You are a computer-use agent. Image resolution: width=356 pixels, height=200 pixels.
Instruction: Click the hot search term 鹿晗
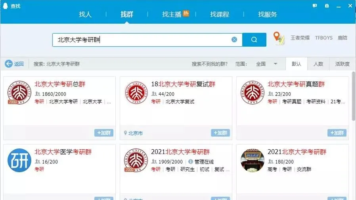[x=343, y=38]
